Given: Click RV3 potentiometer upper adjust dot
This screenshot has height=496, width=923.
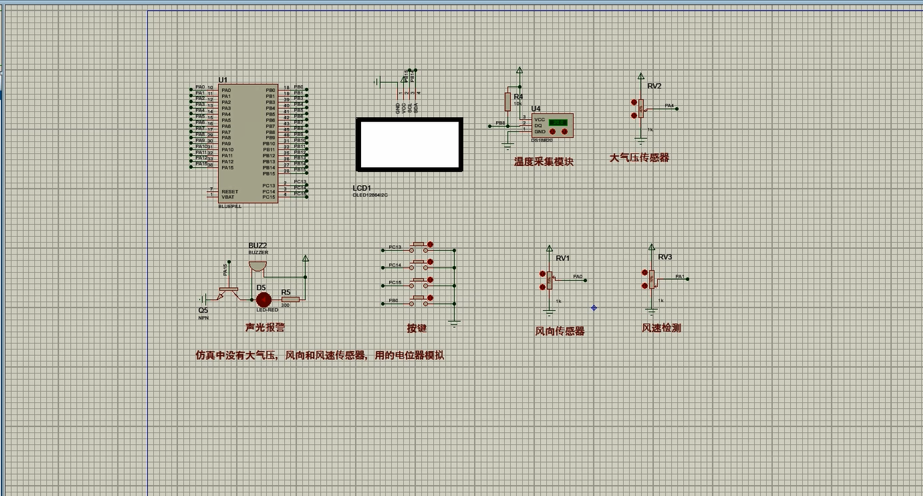Looking at the screenshot, I should tap(644, 273).
